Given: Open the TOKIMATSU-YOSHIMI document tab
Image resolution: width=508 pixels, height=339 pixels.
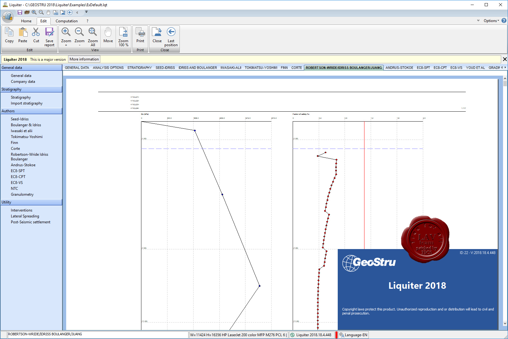Looking at the screenshot, I should click(x=261, y=68).
